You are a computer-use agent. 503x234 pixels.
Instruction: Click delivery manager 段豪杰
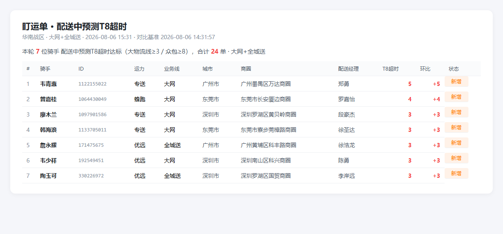click(x=347, y=114)
